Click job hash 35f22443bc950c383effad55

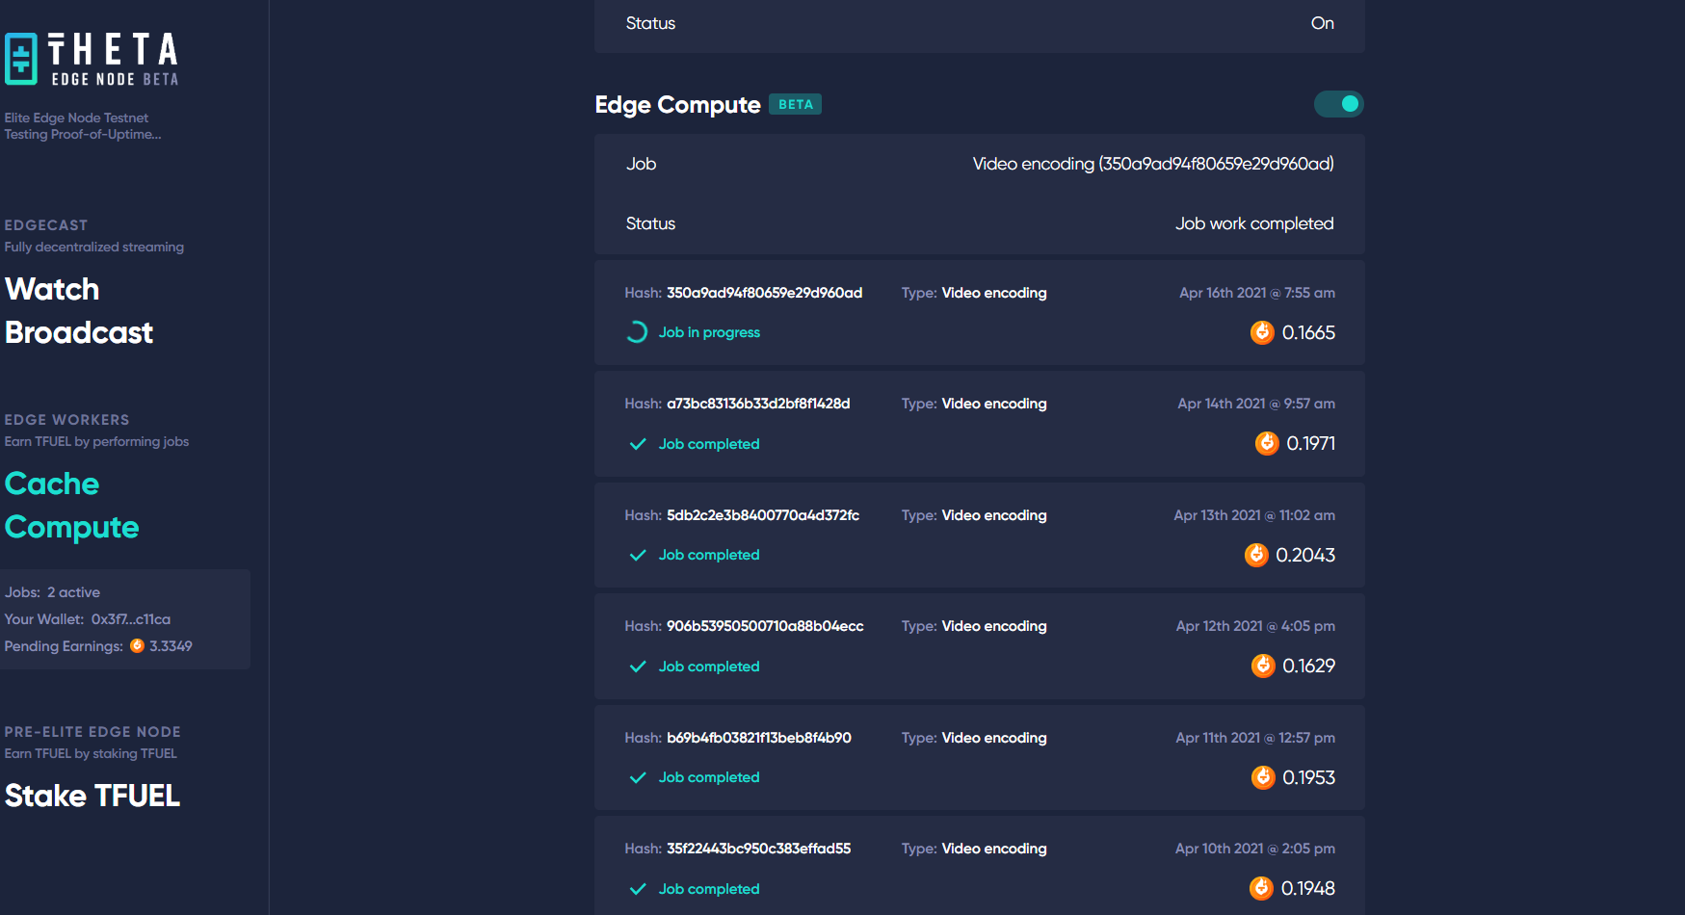tap(759, 849)
